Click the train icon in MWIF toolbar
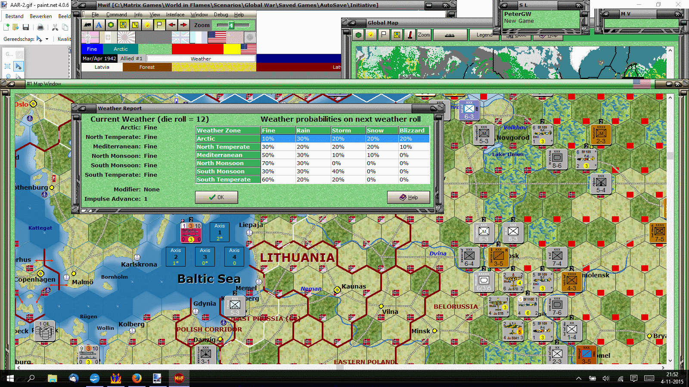The image size is (689, 387). pyautogui.click(x=87, y=25)
